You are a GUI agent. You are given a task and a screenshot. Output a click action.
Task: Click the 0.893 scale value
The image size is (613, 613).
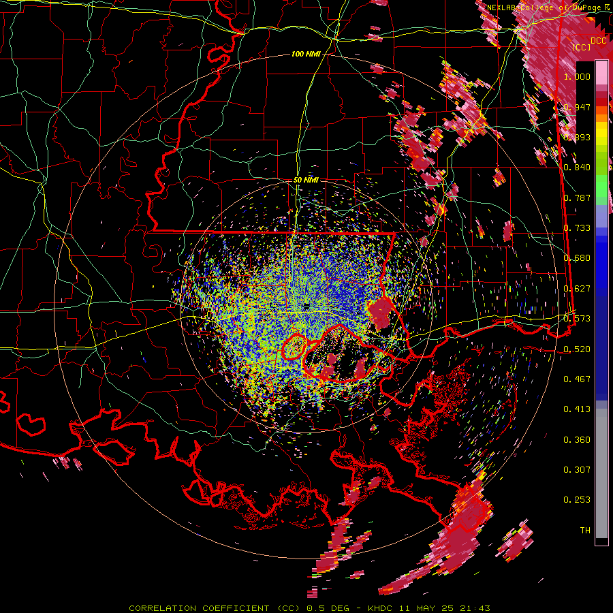(x=577, y=137)
